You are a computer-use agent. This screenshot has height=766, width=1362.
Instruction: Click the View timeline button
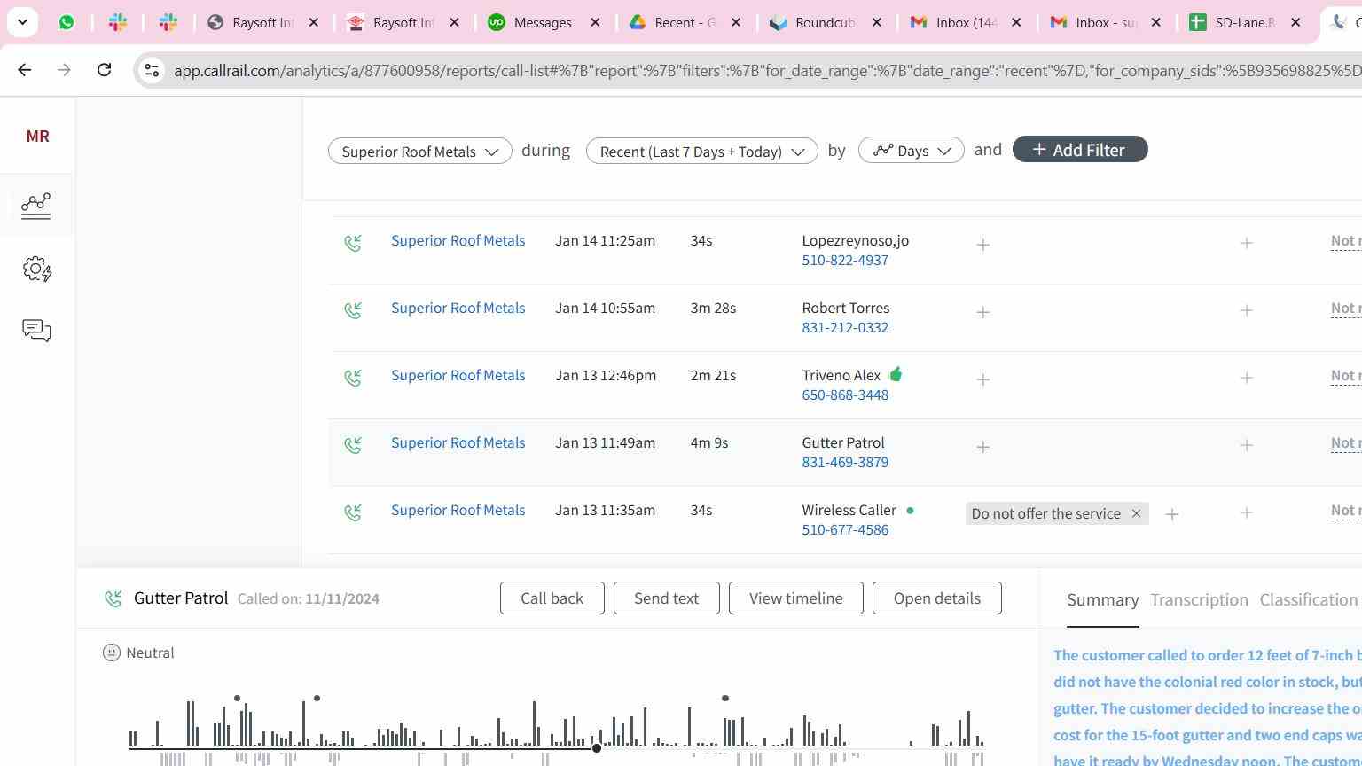click(x=796, y=598)
